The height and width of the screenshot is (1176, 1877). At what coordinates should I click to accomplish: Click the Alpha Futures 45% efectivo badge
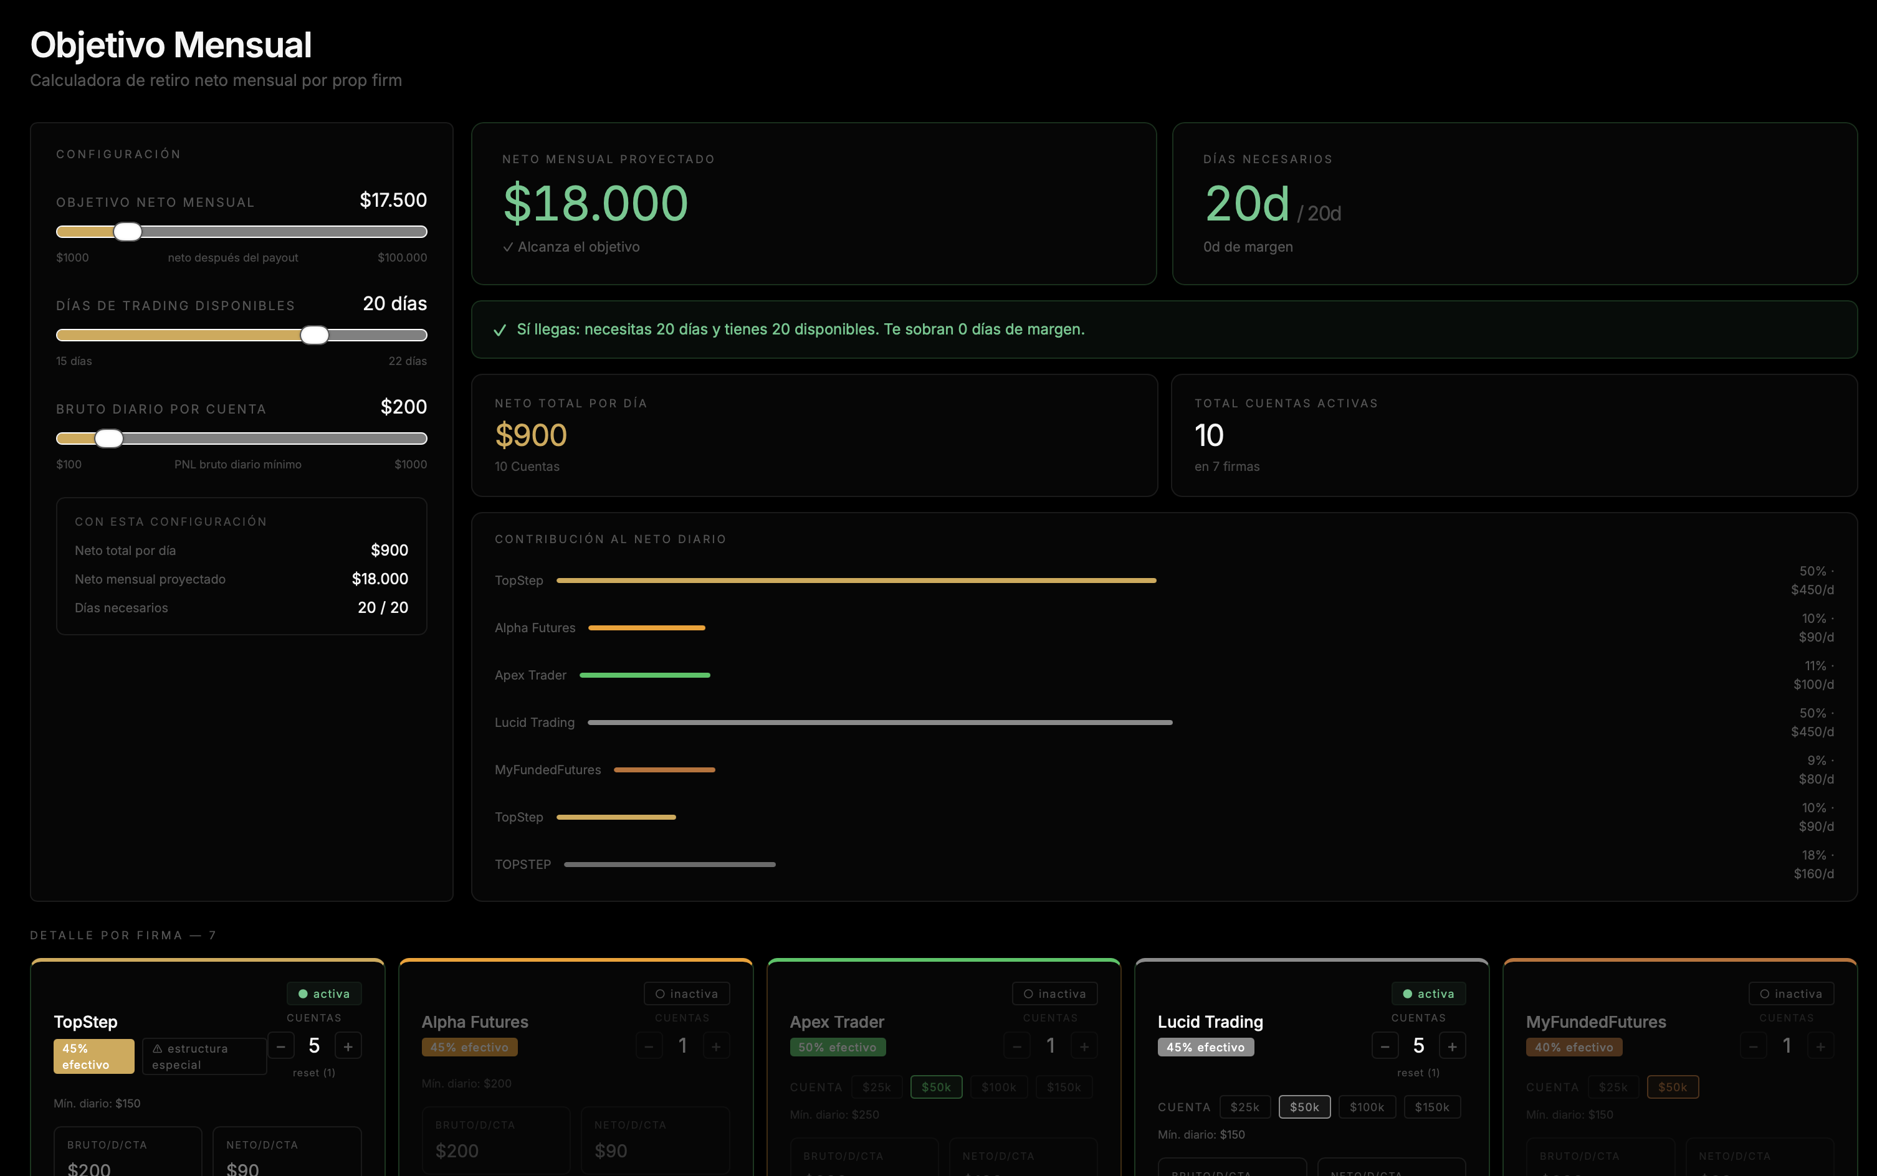(x=469, y=1047)
